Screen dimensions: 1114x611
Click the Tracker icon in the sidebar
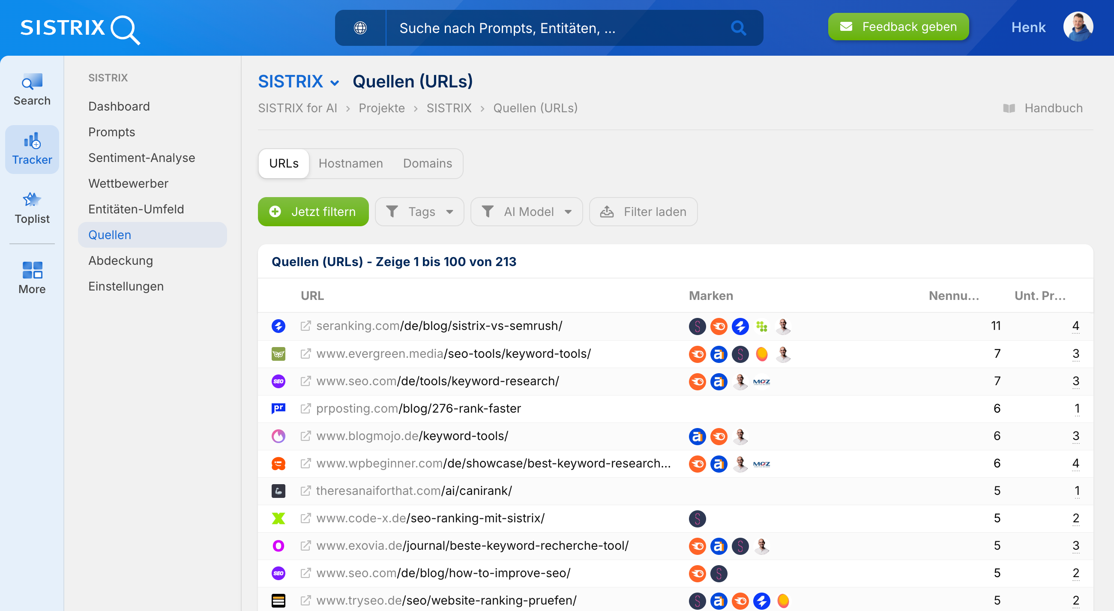click(32, 148)
